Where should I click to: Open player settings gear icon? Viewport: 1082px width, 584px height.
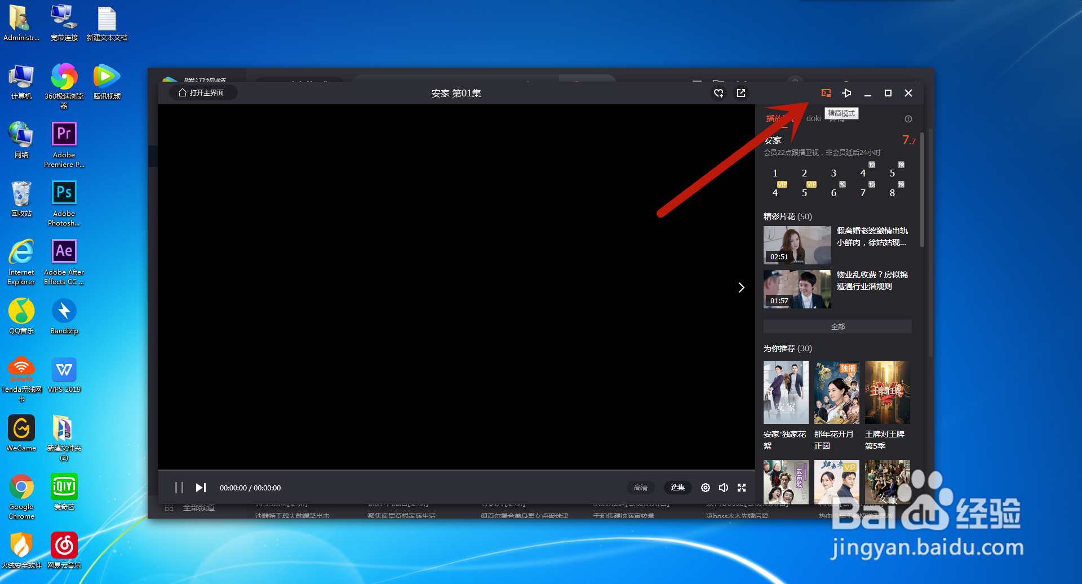(x=705, y=488)
